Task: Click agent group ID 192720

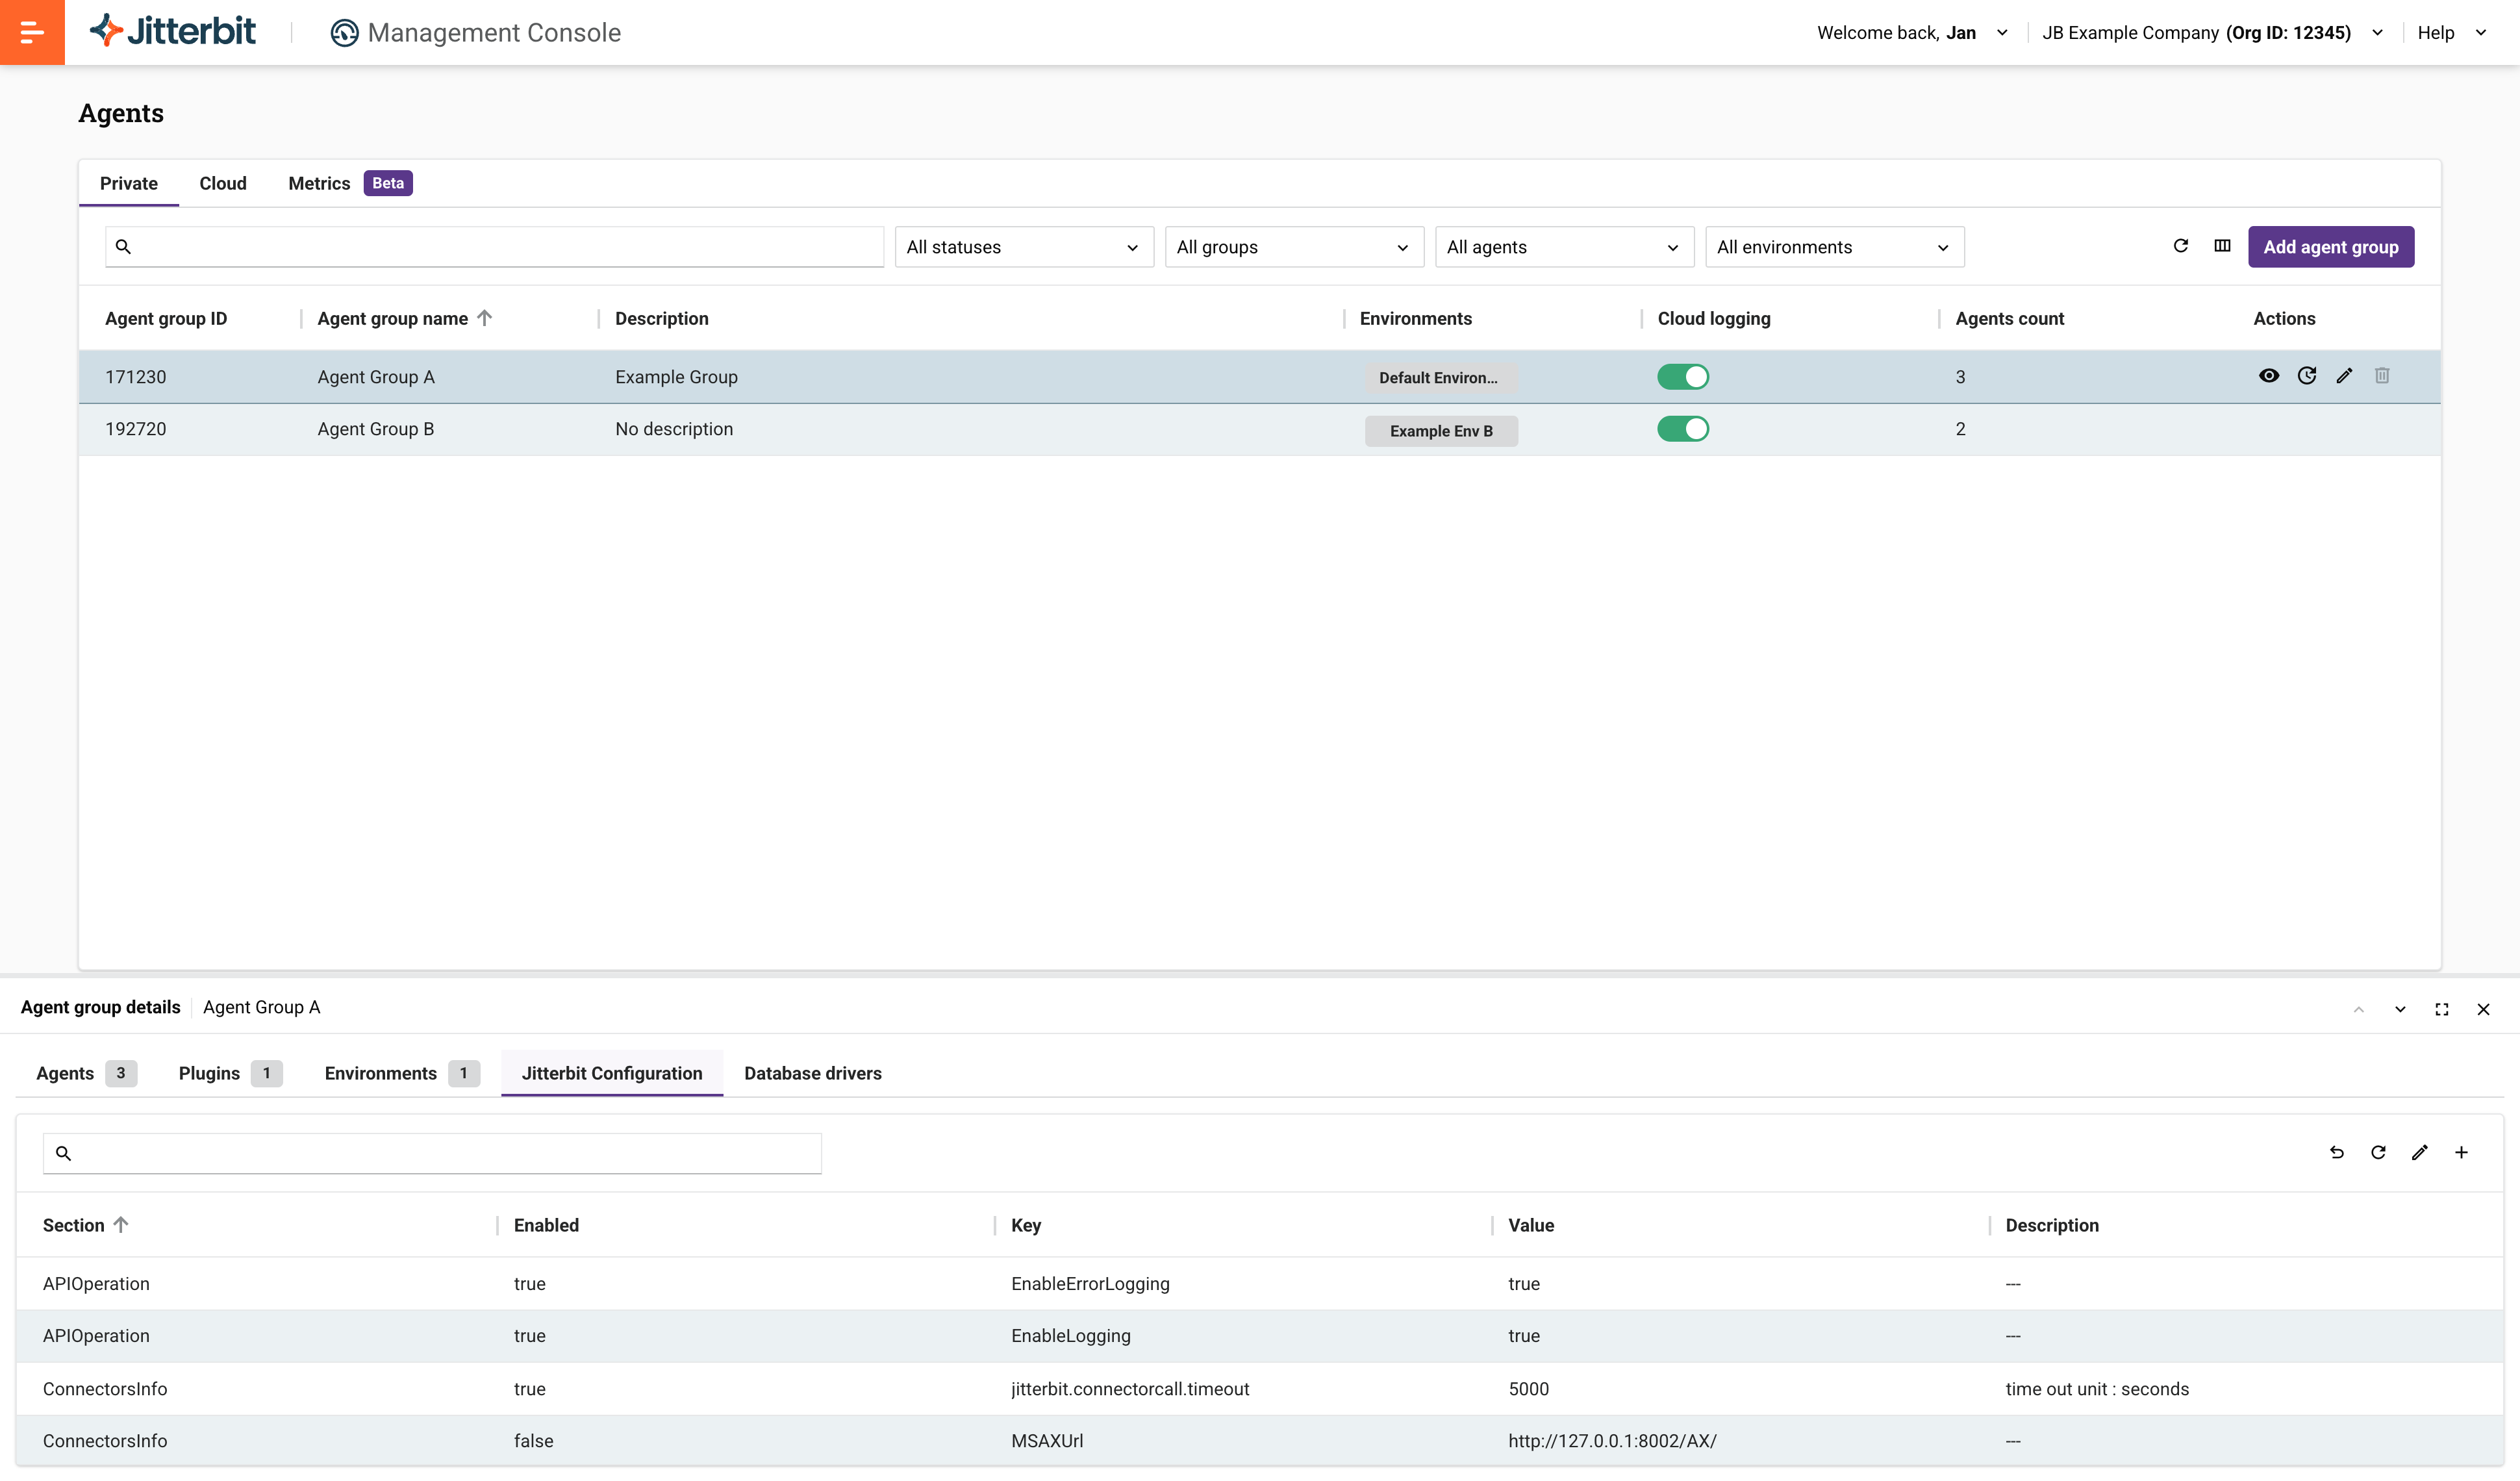Action: point(136,429)
